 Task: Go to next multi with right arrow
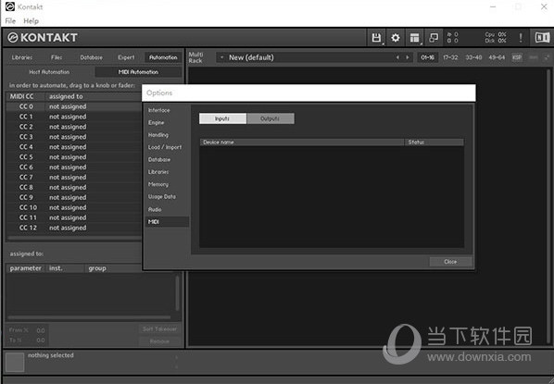[408, 57]
